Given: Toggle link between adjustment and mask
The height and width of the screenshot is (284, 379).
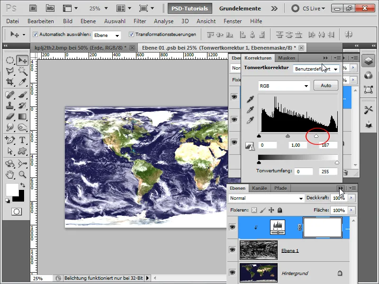Looking at the screenshot, I should tap(299, 227).
